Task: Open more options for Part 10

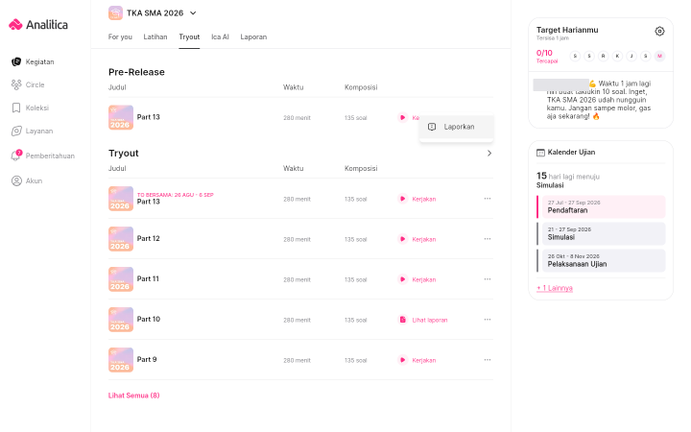Action: (487, 320)
